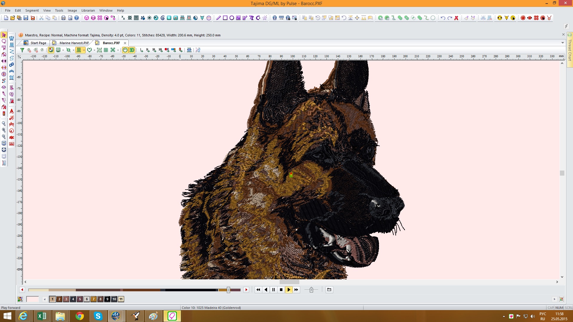Select the Zoom Out magnifier tool

click(x=4, y=137)
